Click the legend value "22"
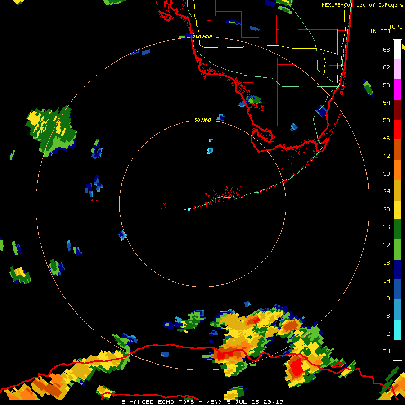 (387, 245)
